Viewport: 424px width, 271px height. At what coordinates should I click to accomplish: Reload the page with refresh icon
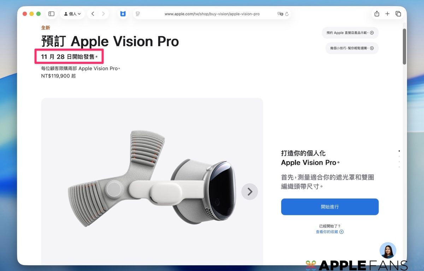(x=287, y=14)
